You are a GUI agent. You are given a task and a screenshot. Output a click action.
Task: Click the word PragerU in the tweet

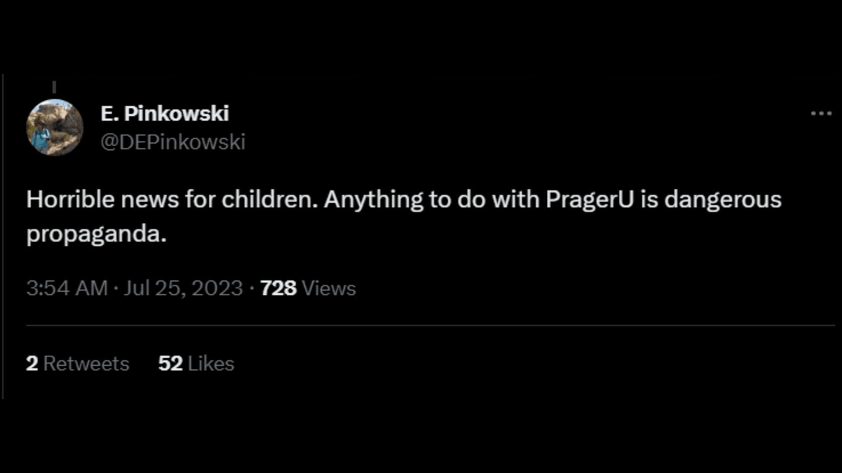(589, 199)
